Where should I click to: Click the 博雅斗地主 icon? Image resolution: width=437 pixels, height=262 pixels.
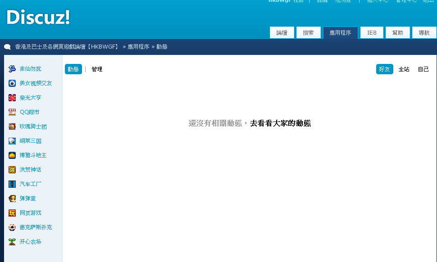12,155
